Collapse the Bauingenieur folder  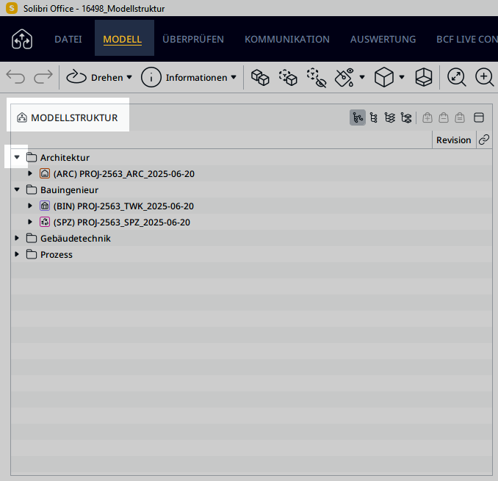point(17,189)
